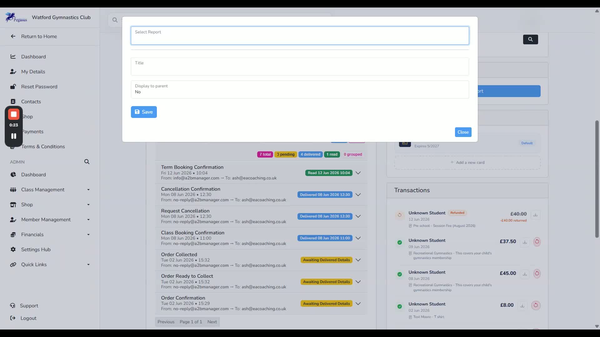
Task: Click the admin Dashboard pie chart icon
Action: pyautogui.click(x=13, y=175)
